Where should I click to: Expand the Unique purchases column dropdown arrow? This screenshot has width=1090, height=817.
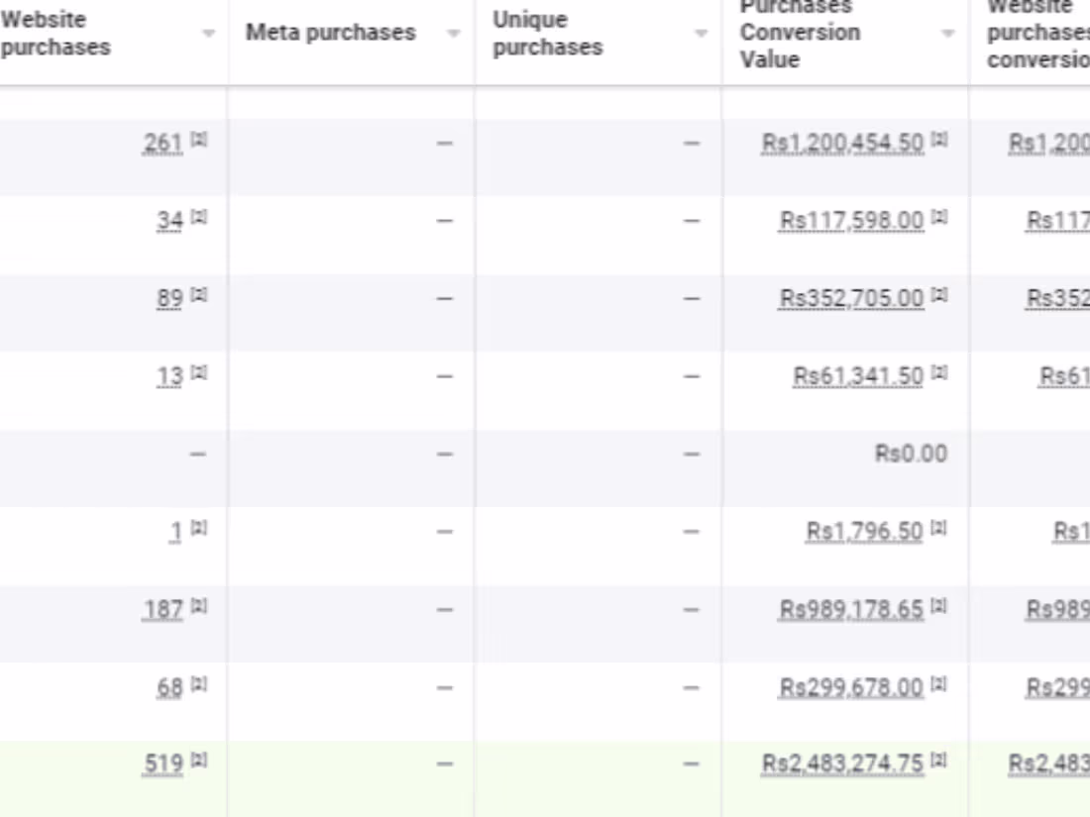click(701, 34)
